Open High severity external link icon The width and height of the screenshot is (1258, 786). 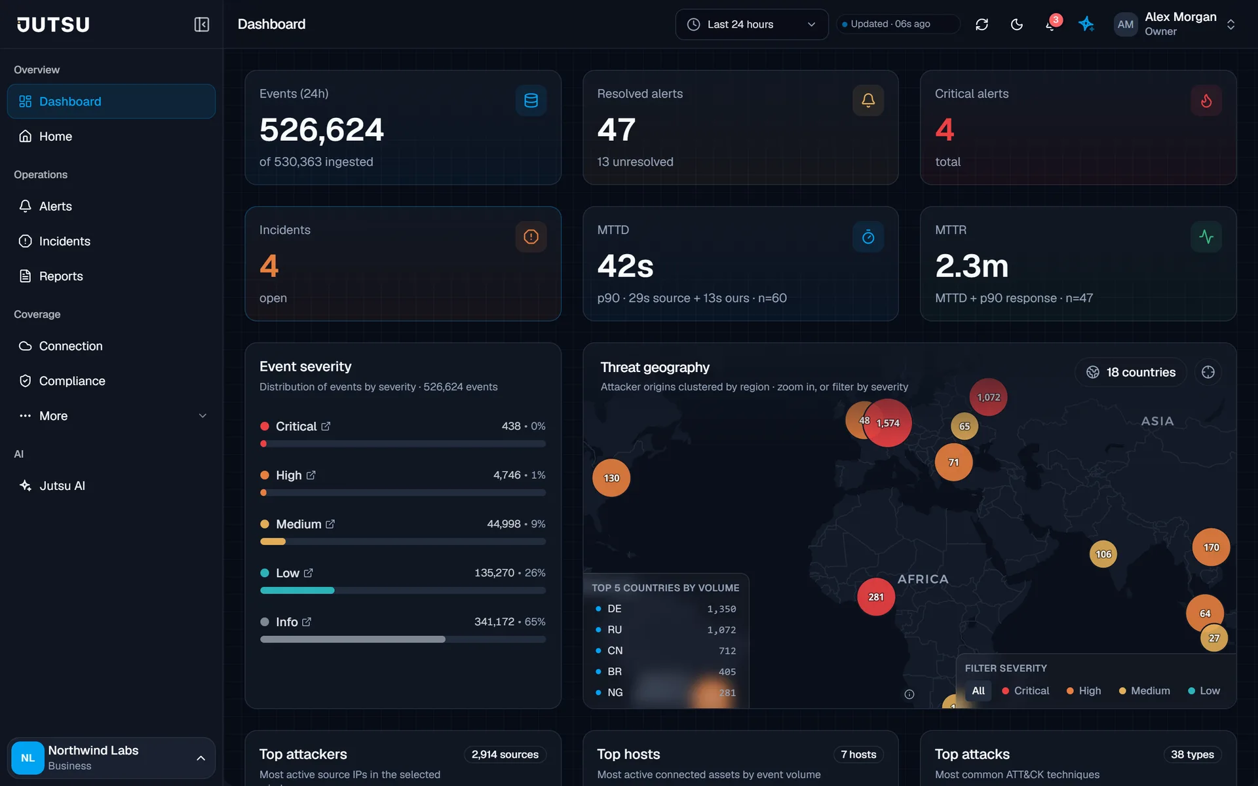coord(311,475)
